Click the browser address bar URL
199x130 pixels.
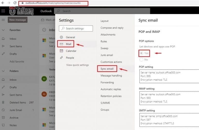[53, 3]
